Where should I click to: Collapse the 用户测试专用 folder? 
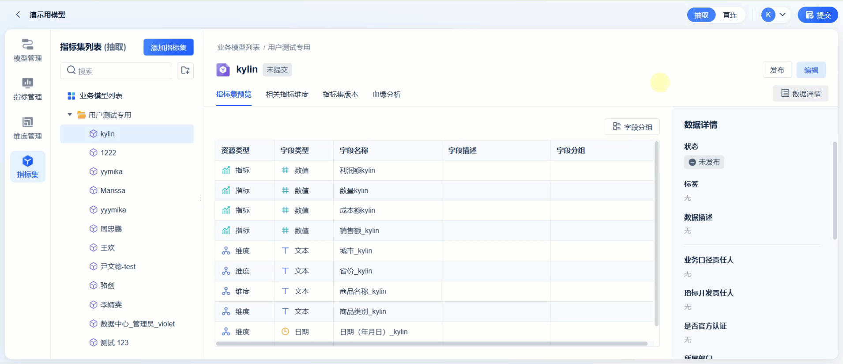[70, 115]
